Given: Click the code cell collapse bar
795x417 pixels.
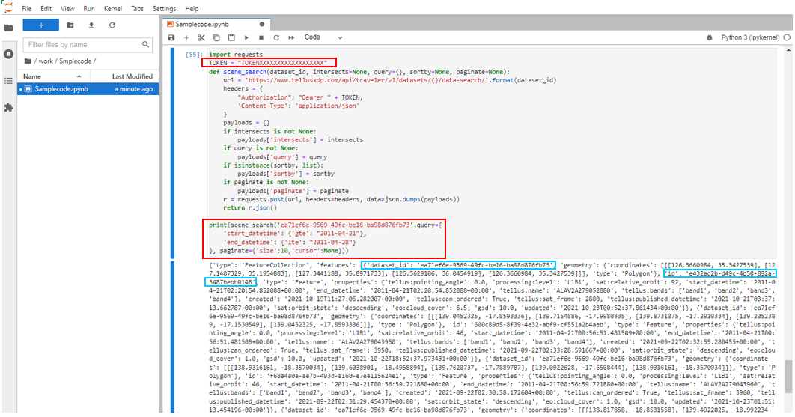Looking at the screenshot, I should 172,153.
